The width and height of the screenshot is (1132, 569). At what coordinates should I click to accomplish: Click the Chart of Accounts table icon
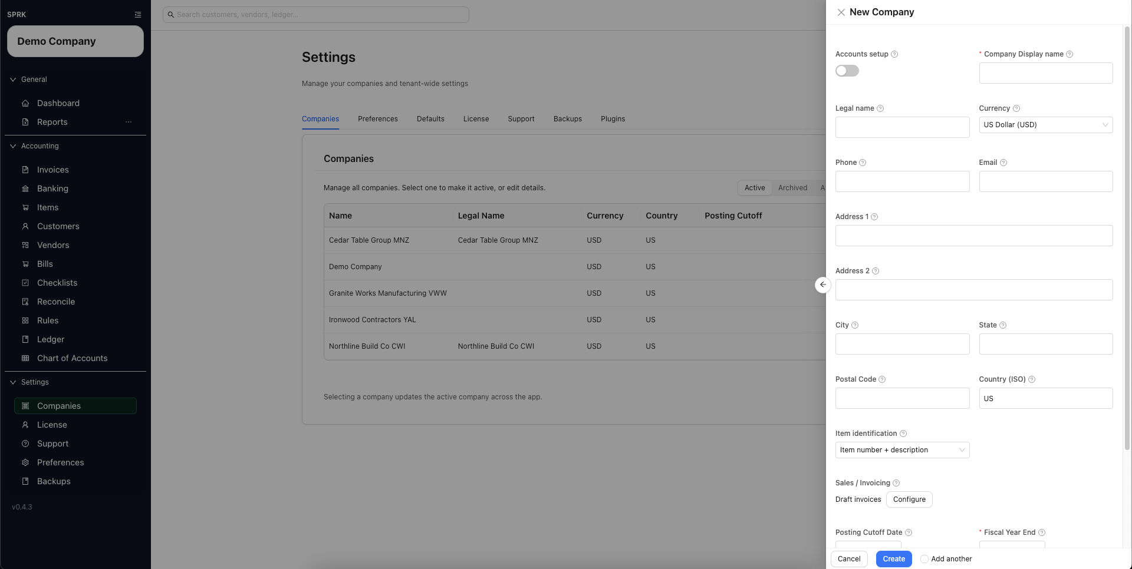coord(25,358)
